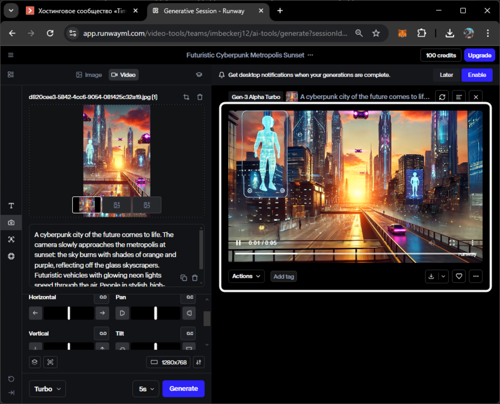Copy the prompt text using copy icon
The height and width of the screenshot is (404, 500).
(x=184, y=278)
